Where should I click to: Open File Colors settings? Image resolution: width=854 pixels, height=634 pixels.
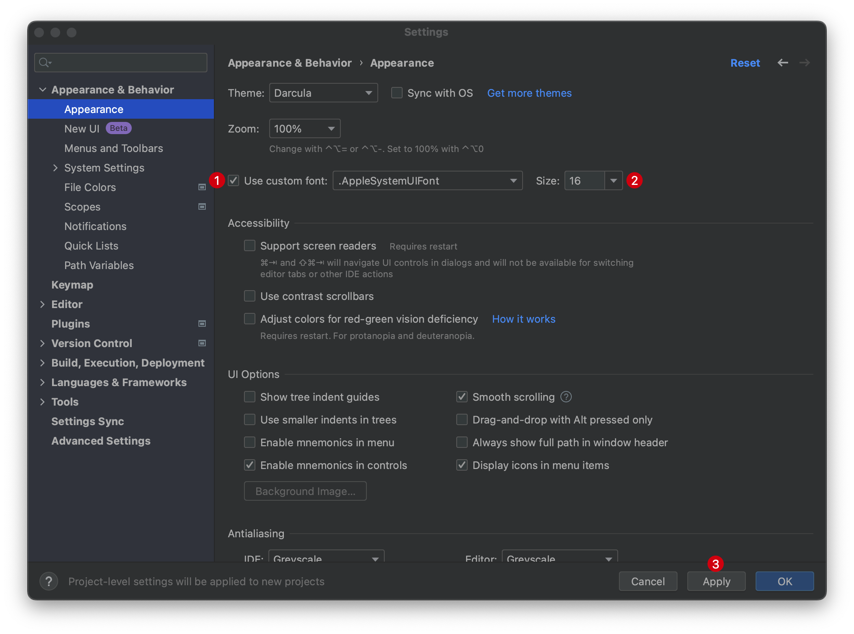point(90,187)
